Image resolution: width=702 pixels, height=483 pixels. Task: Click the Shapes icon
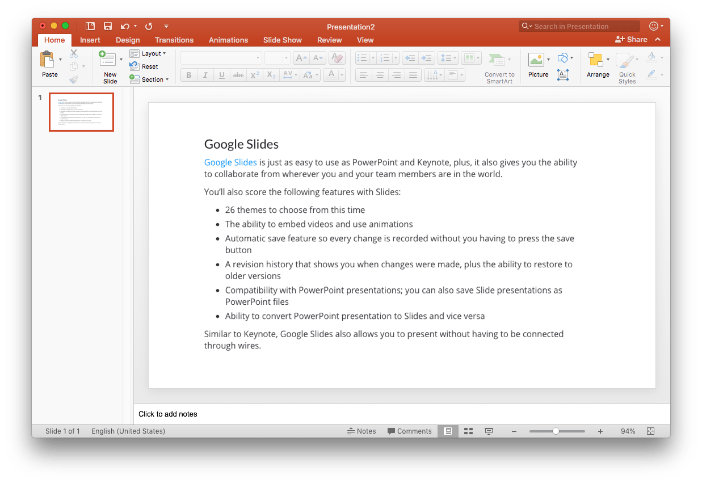click(x=562, y=58)
